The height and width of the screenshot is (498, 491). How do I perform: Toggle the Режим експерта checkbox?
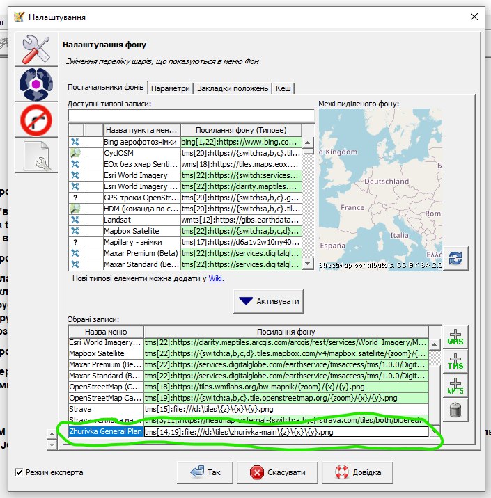coord(19,472)
